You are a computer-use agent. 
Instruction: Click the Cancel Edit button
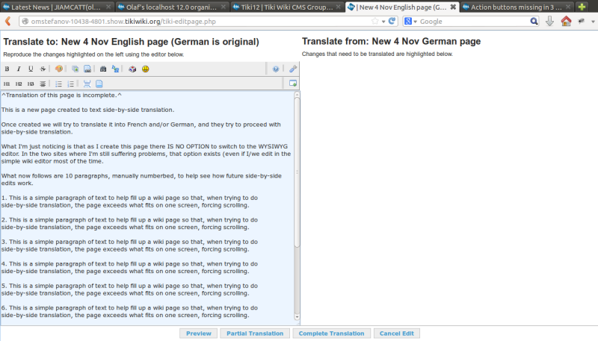click(x=397, y=334)
